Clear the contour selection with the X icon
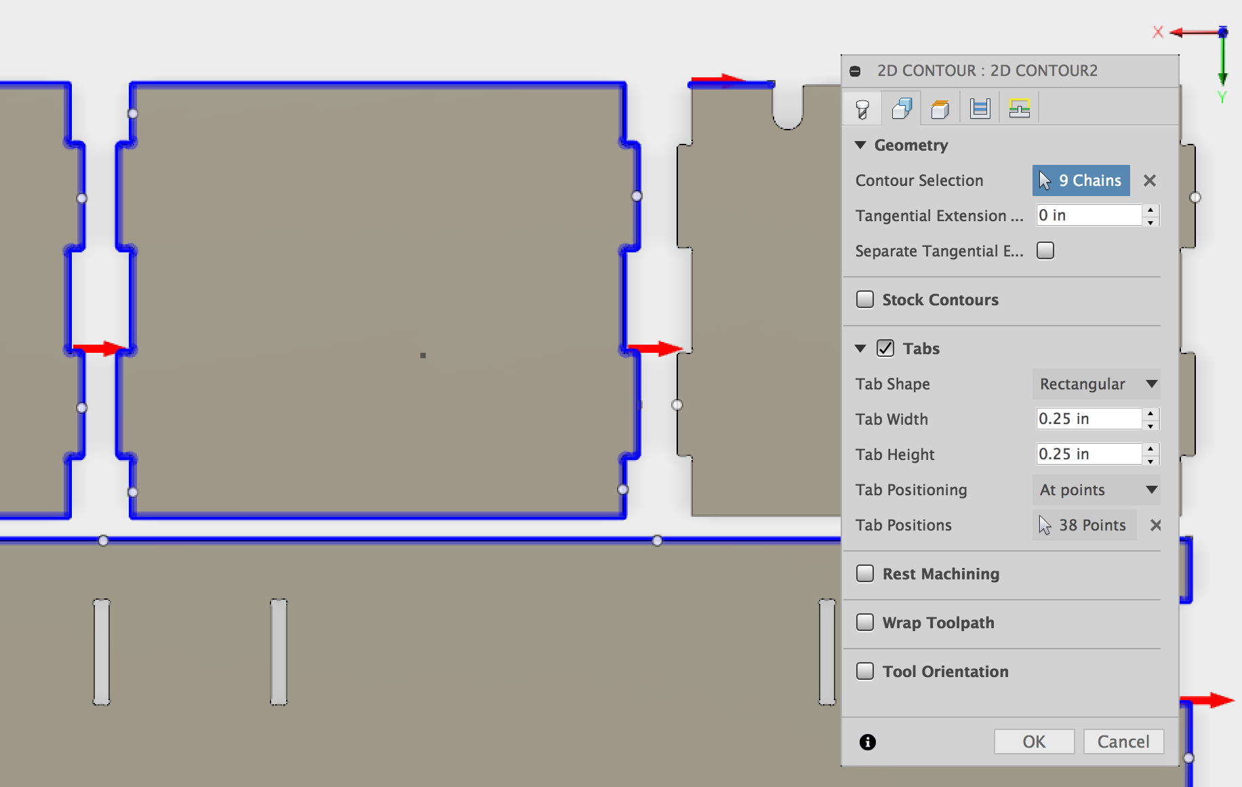The width and height of the screenshot is (1242, 787). pyautogui.click(x=1150, y=180)
